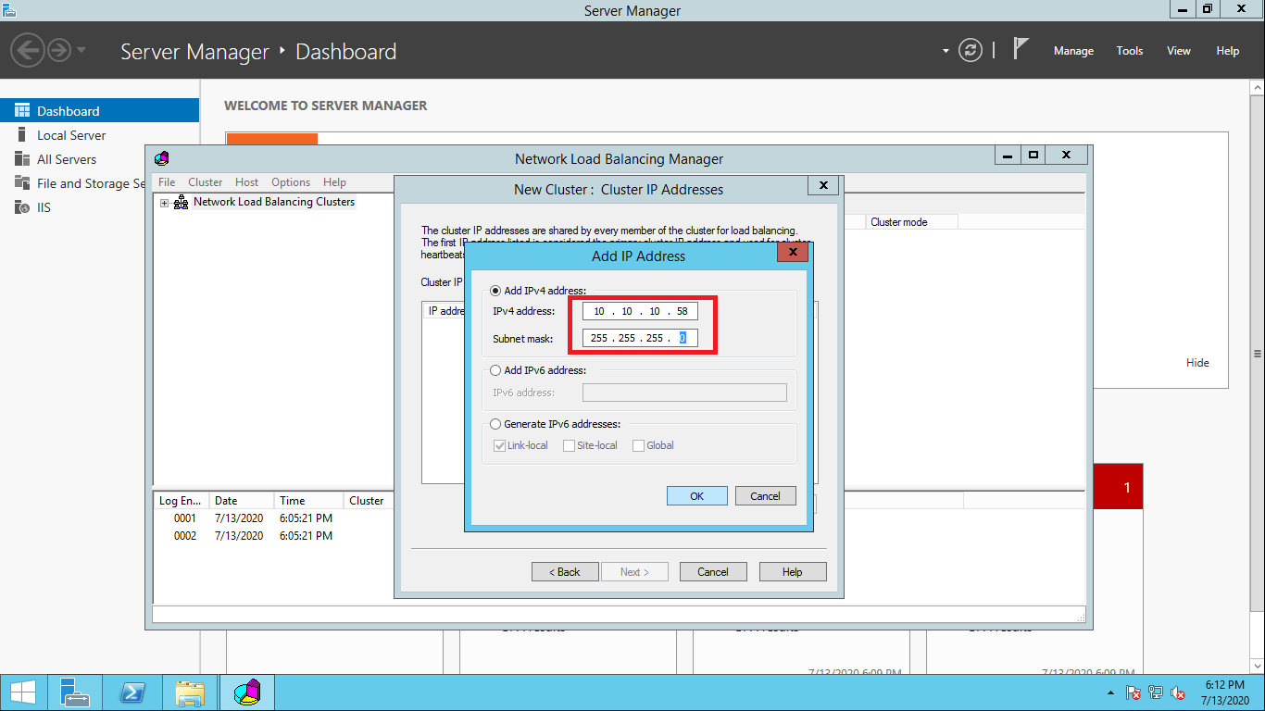The image size is (1265, 711).
Task: Click the Server Manager title bar app icon
Action: pyautogui.click(x=10, y=11)
